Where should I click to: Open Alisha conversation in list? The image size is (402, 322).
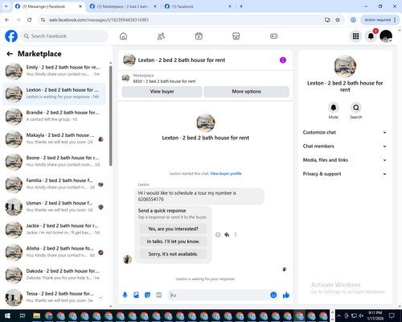tap(54, 252)
